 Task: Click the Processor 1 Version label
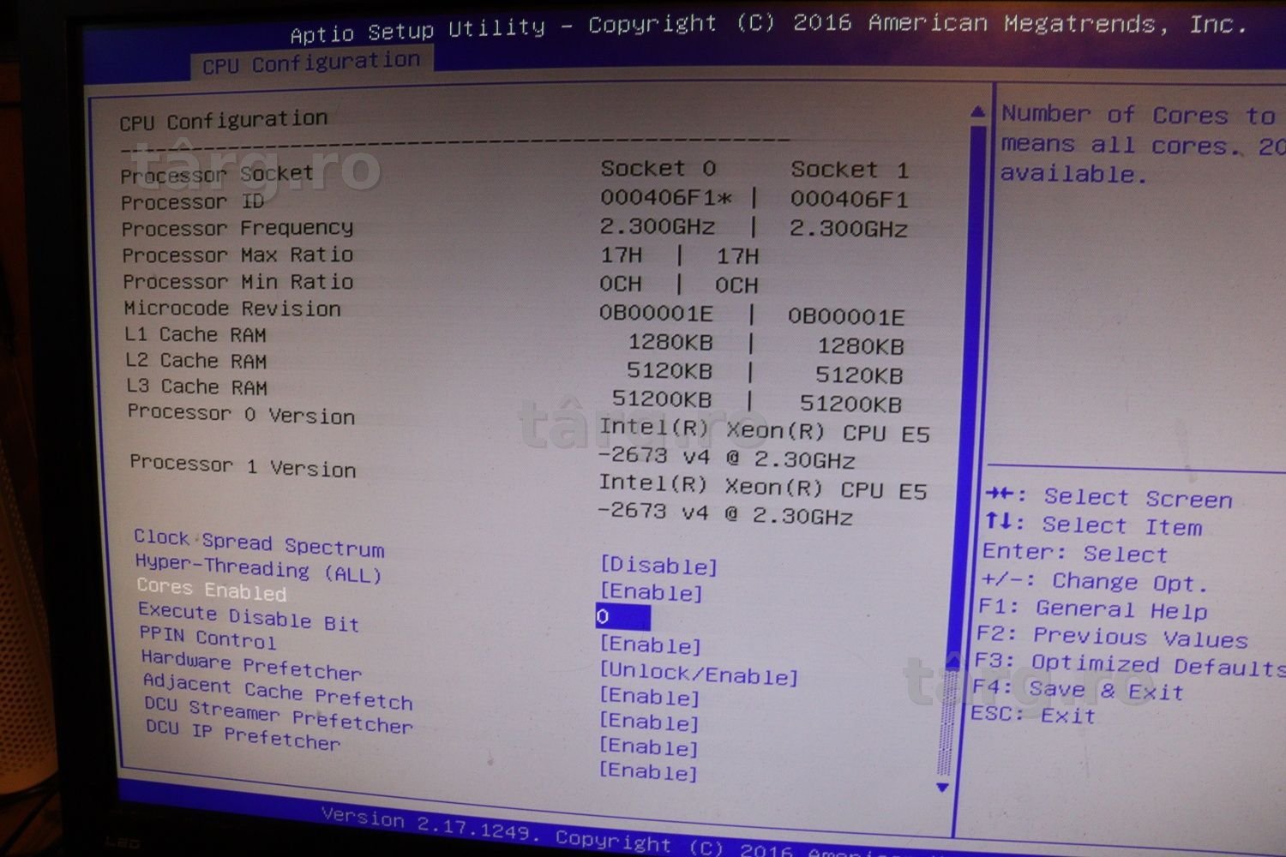point(243,466)
